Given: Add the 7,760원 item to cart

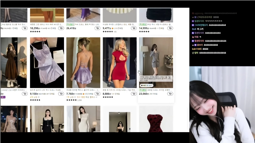Looking at the screenshot, I should [97, 94].
